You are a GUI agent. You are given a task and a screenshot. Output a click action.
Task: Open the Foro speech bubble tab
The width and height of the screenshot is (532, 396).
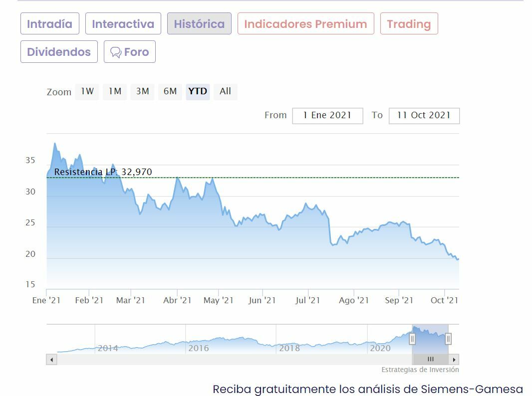tap(130, 52)
